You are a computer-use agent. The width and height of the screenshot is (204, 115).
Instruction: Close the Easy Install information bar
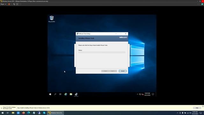[203, 106]
